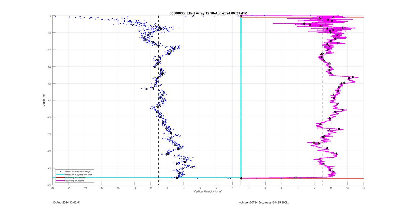Click the depth-axis tick label '700'
The width and height of the screenshot is (402, 208).
point(49,134)
